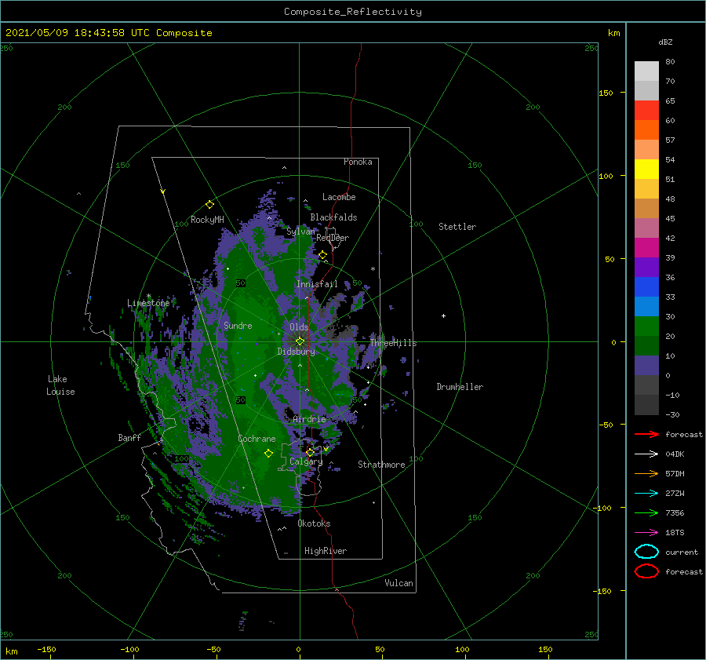Select the orange 57DM arrow legend icon
The height and width of the screenshot is (660, 706).
(x=646, y=473)
